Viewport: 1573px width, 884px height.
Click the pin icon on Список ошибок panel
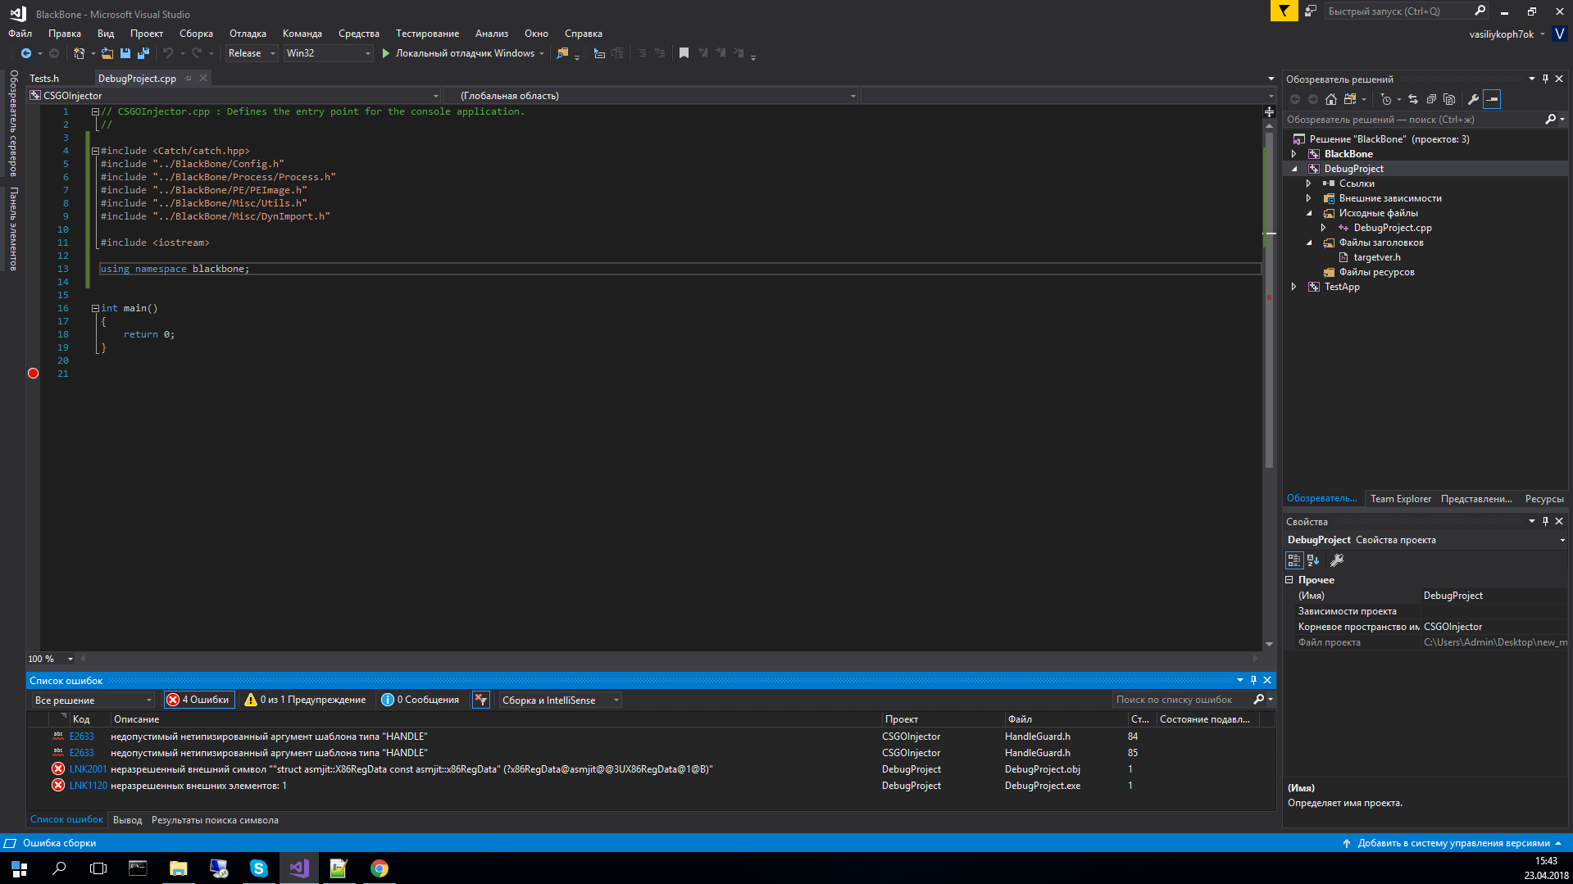pos(1252,679)
